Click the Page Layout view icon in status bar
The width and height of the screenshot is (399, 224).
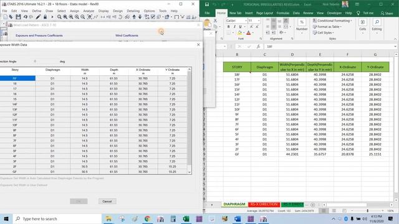pos(334,211)
